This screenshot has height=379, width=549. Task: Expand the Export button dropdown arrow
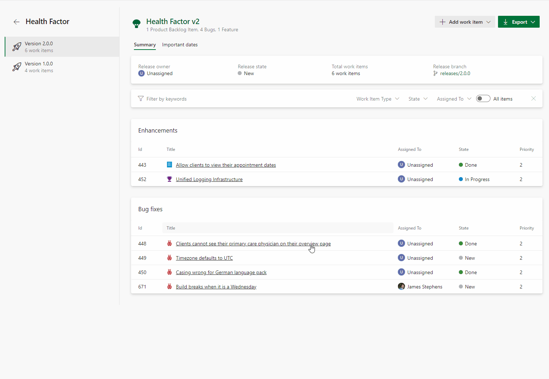tap(532, 22)
